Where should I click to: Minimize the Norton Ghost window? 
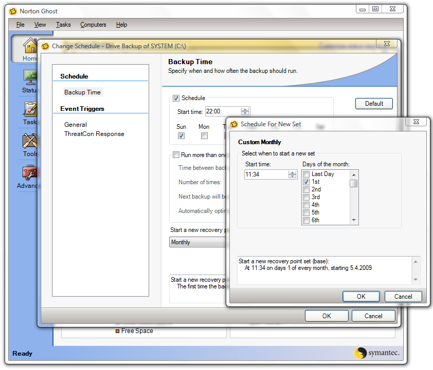363,9
